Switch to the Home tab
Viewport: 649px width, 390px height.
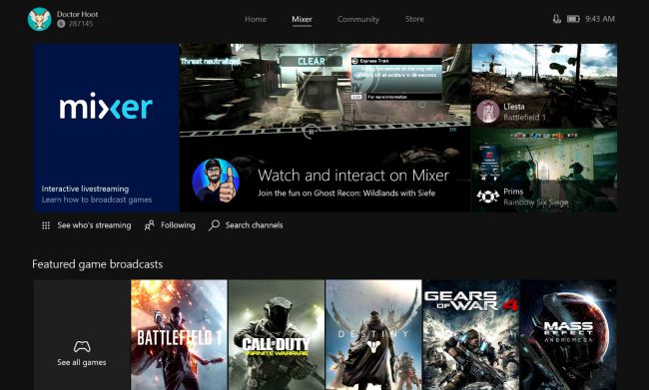256,19
